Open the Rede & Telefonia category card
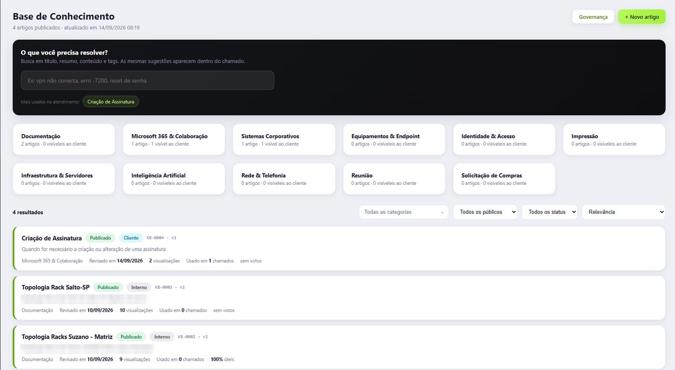This screenshot has height=370, width=675. coord(284,179)
